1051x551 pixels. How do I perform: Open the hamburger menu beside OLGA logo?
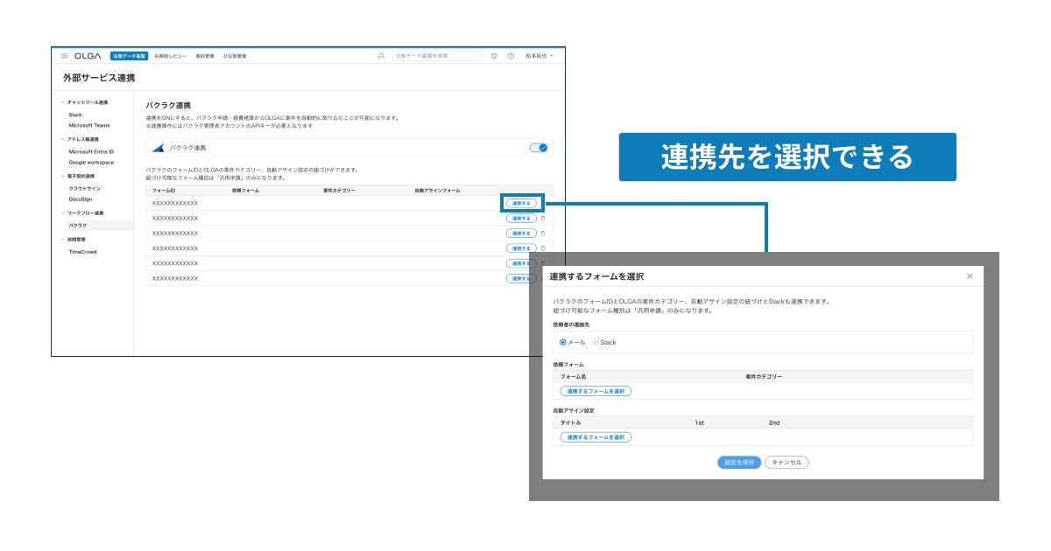64,56
